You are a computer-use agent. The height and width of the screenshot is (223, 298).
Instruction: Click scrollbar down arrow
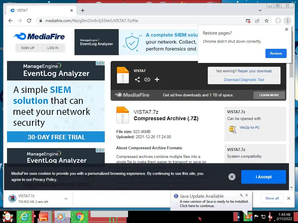(x=292, y=188)
